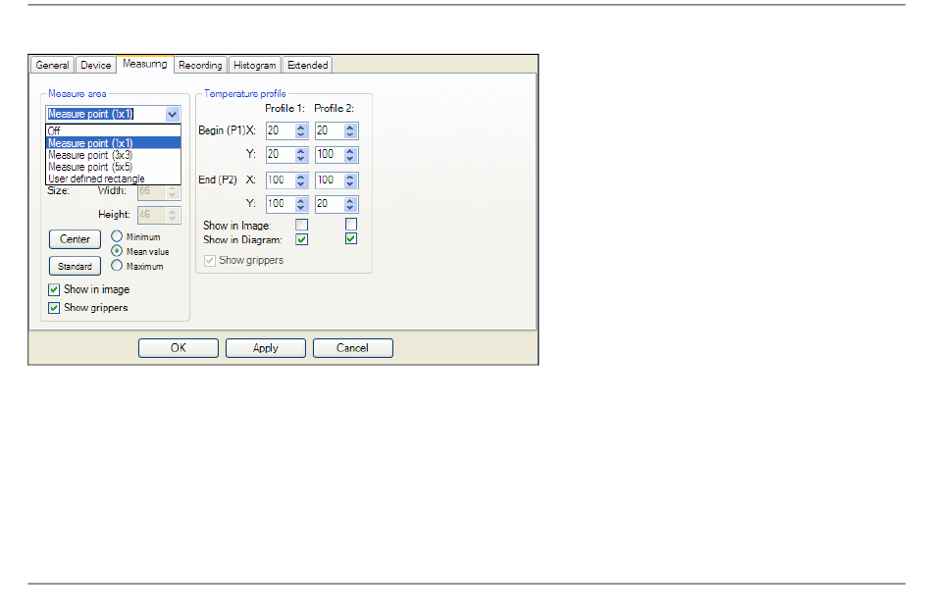Click into Profile 1 Begin X field
932x614 pixels.
coord(278,130)
